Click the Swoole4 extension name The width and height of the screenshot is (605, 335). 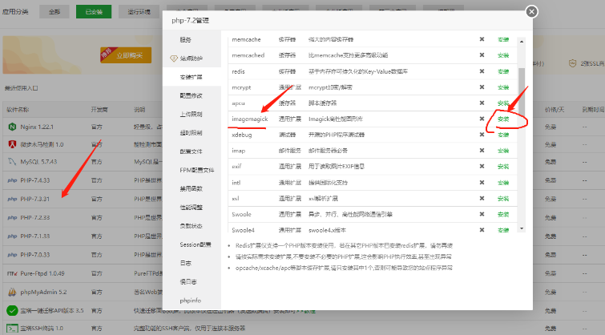tap(243, 230)
